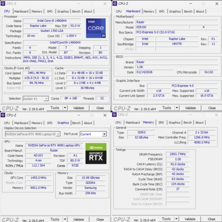Minimize the Mainboard CPU-Z window

(191, 4)
